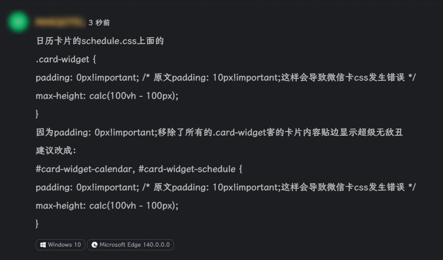Click the max-height line under #card-widget-calendar
This screenshot has width=443, height=260.
coord(107,206)
